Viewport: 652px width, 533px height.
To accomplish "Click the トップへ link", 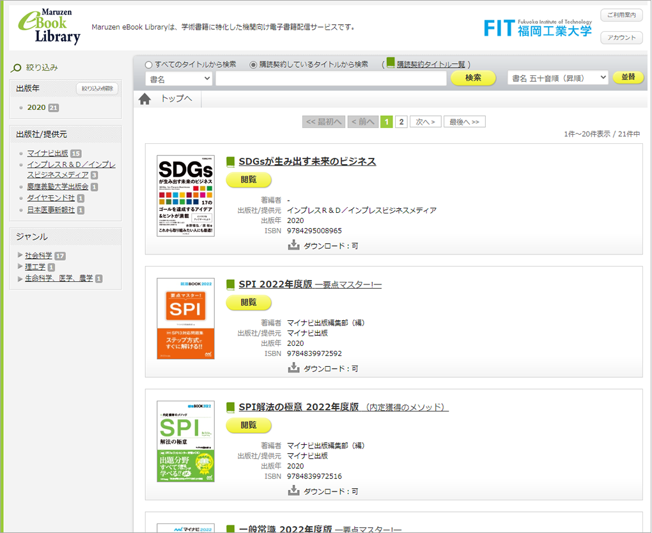I will (x=176, y=98).
